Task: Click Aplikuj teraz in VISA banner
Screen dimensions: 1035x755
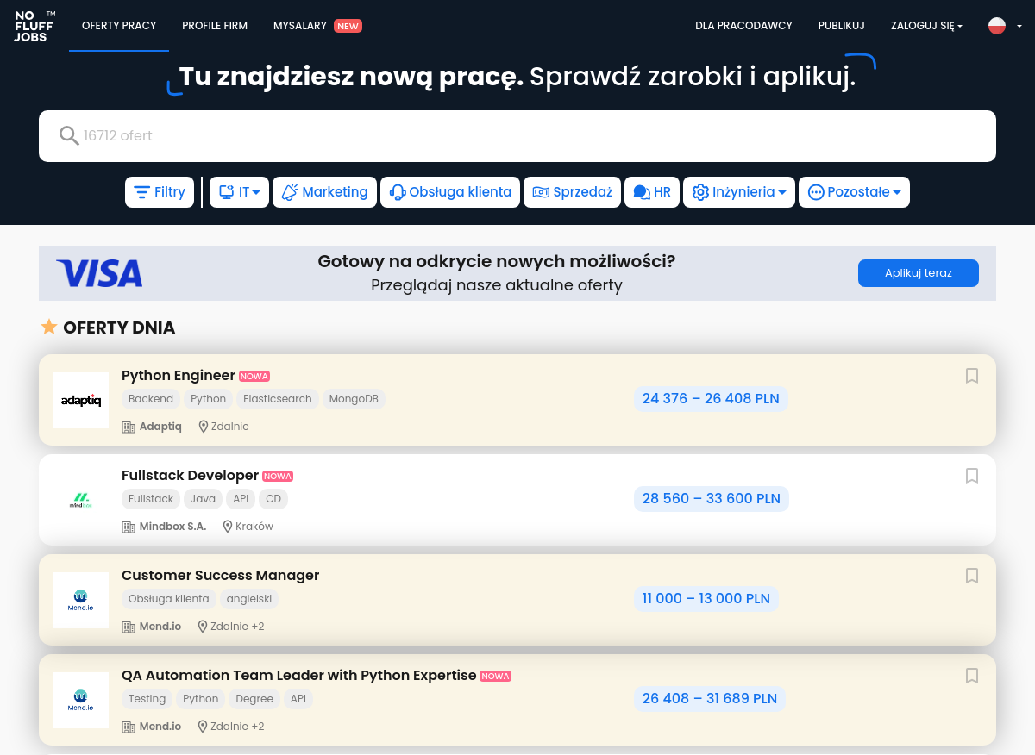Action: (x=919, y=273)
